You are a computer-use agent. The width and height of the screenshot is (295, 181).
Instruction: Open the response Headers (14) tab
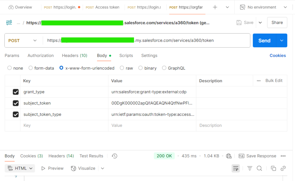click(61, 156)
